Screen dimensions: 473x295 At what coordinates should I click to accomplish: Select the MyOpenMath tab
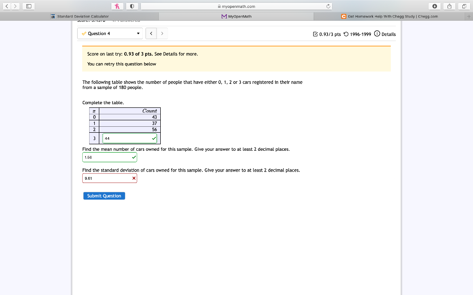236,16
